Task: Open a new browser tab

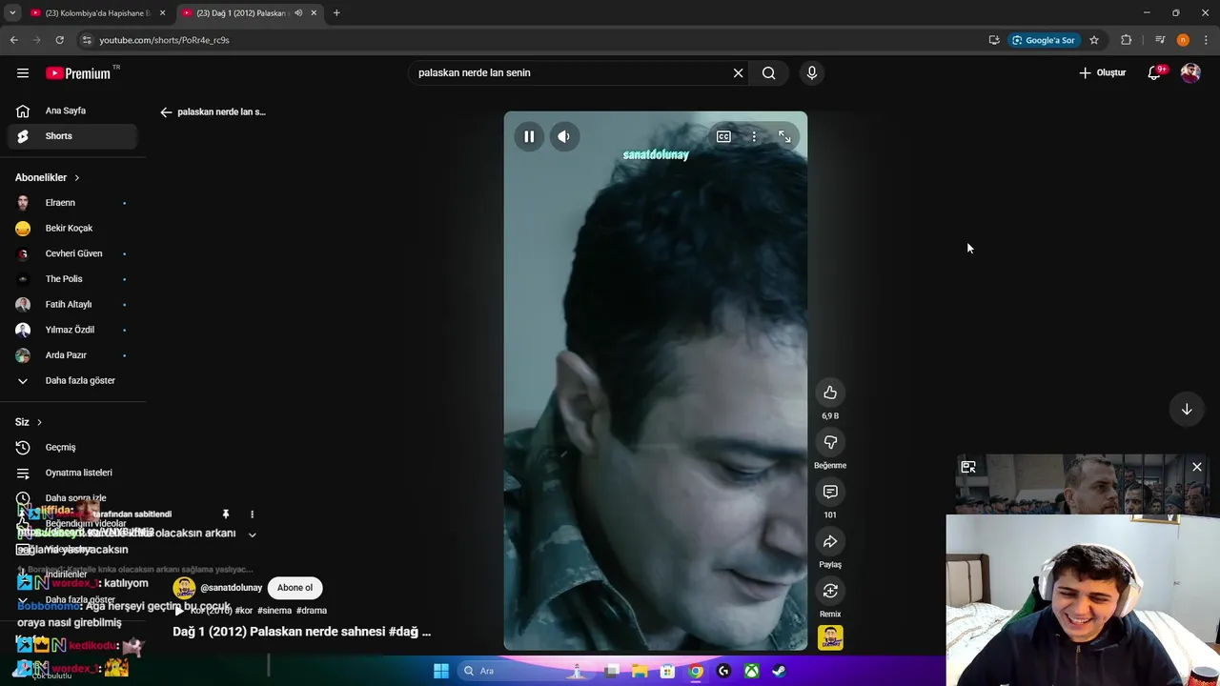Action: tap(336, 13)
